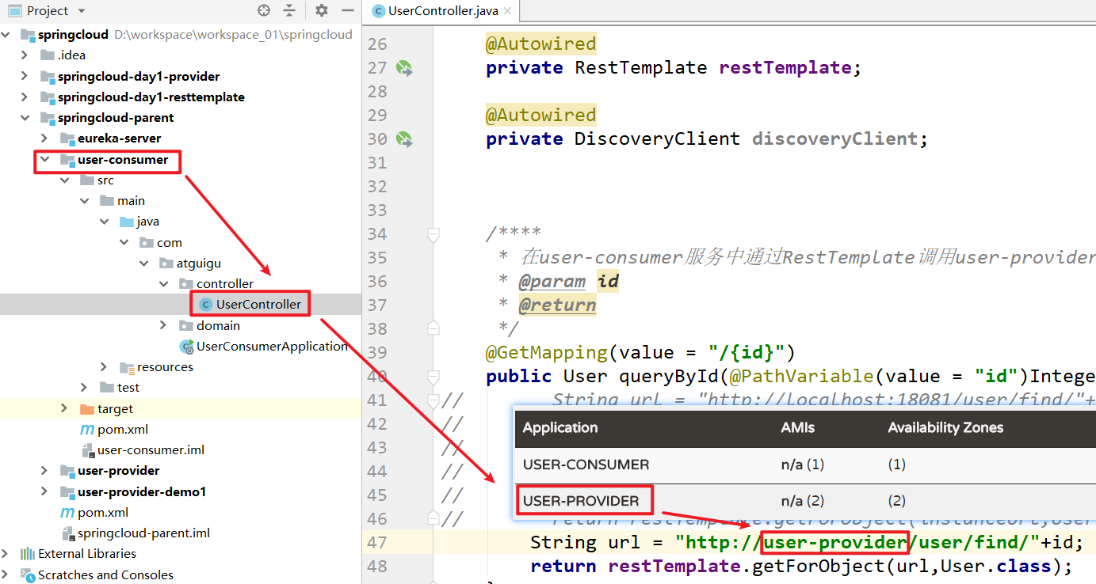Click the user-consumer pom.xml Maven file icon

pos(87,430)
